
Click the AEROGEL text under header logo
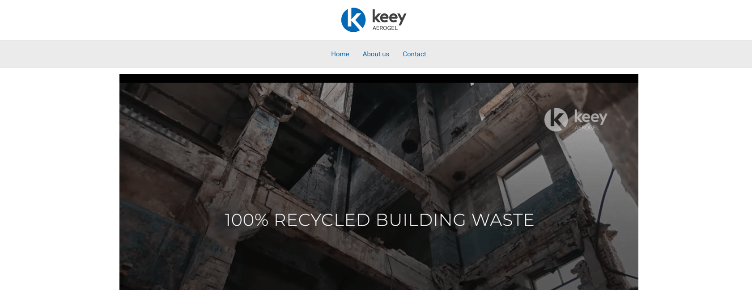[x=385, y=28]
